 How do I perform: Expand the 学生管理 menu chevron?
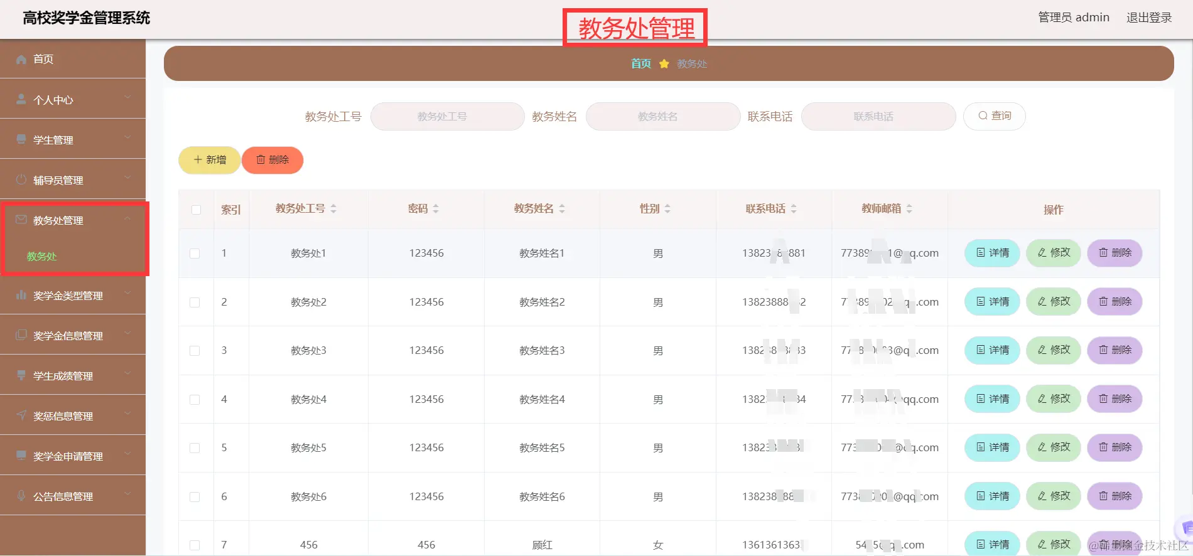tap(127, 137)
